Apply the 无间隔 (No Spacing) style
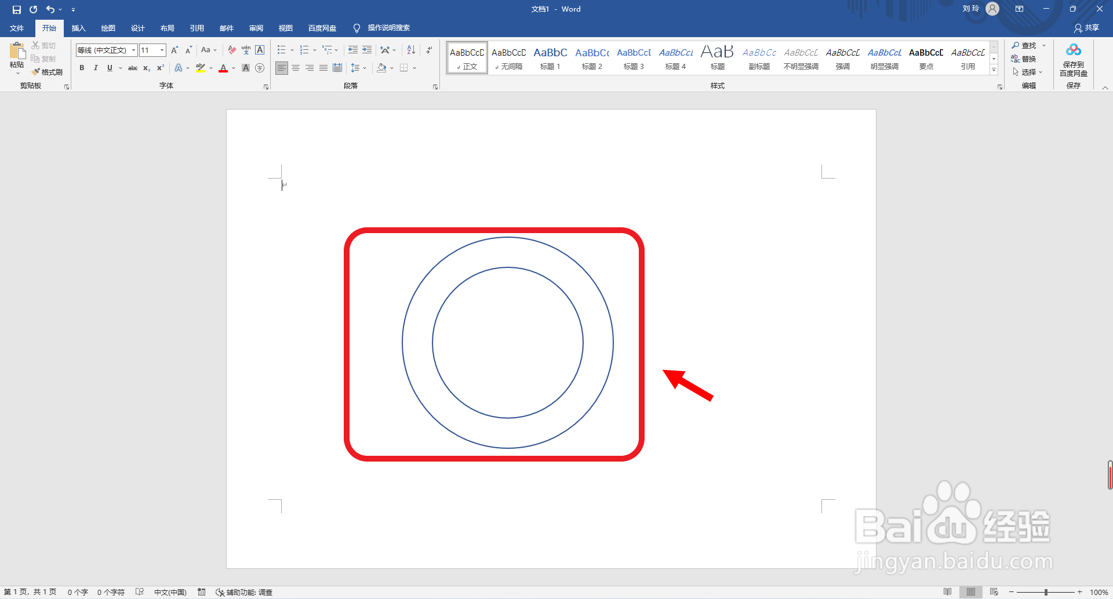Image resolution: width=1113 pixels, height=599 pixels. point(508,58)
